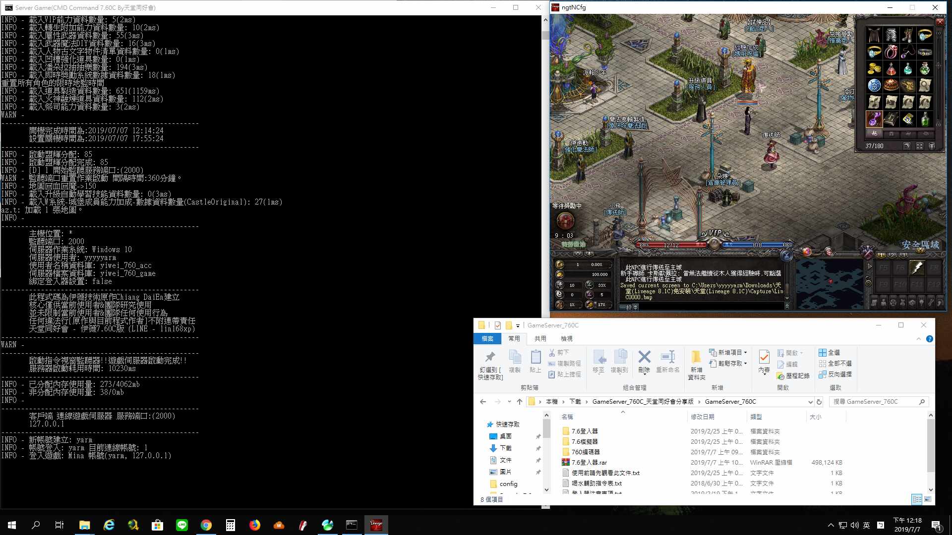Switch to large icons view in Explorer

[928, 499]
